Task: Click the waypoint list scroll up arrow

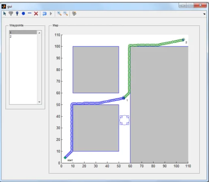Action: tap(39, 33)
